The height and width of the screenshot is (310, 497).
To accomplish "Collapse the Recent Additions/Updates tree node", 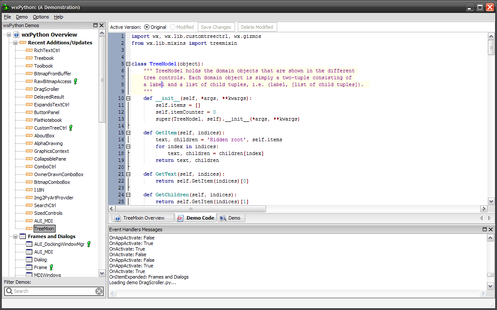I will click(15, 43).
